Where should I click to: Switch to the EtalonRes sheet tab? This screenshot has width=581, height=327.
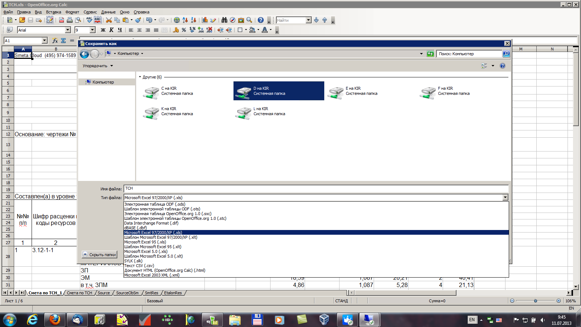click(x=173, y=293)
